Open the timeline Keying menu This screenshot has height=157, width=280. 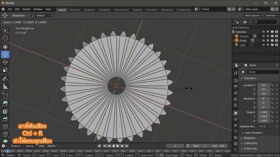tap(31, 146)
